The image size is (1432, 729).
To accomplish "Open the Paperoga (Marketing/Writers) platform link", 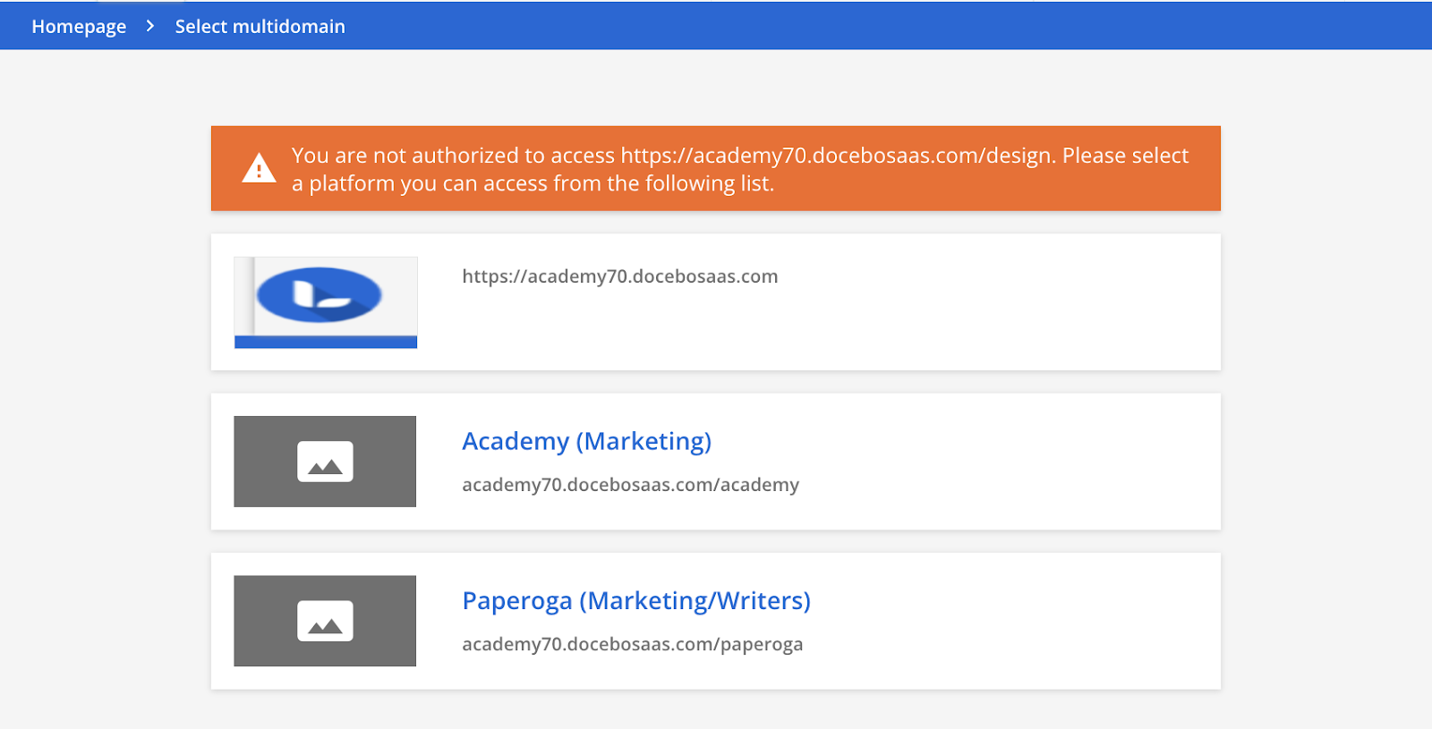I will coord(636,600).
